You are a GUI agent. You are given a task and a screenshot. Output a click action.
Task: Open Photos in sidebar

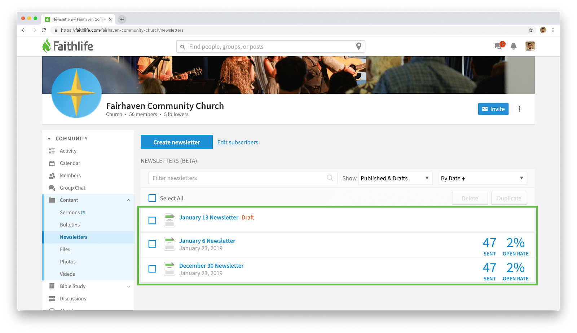(x=68, y=262)
